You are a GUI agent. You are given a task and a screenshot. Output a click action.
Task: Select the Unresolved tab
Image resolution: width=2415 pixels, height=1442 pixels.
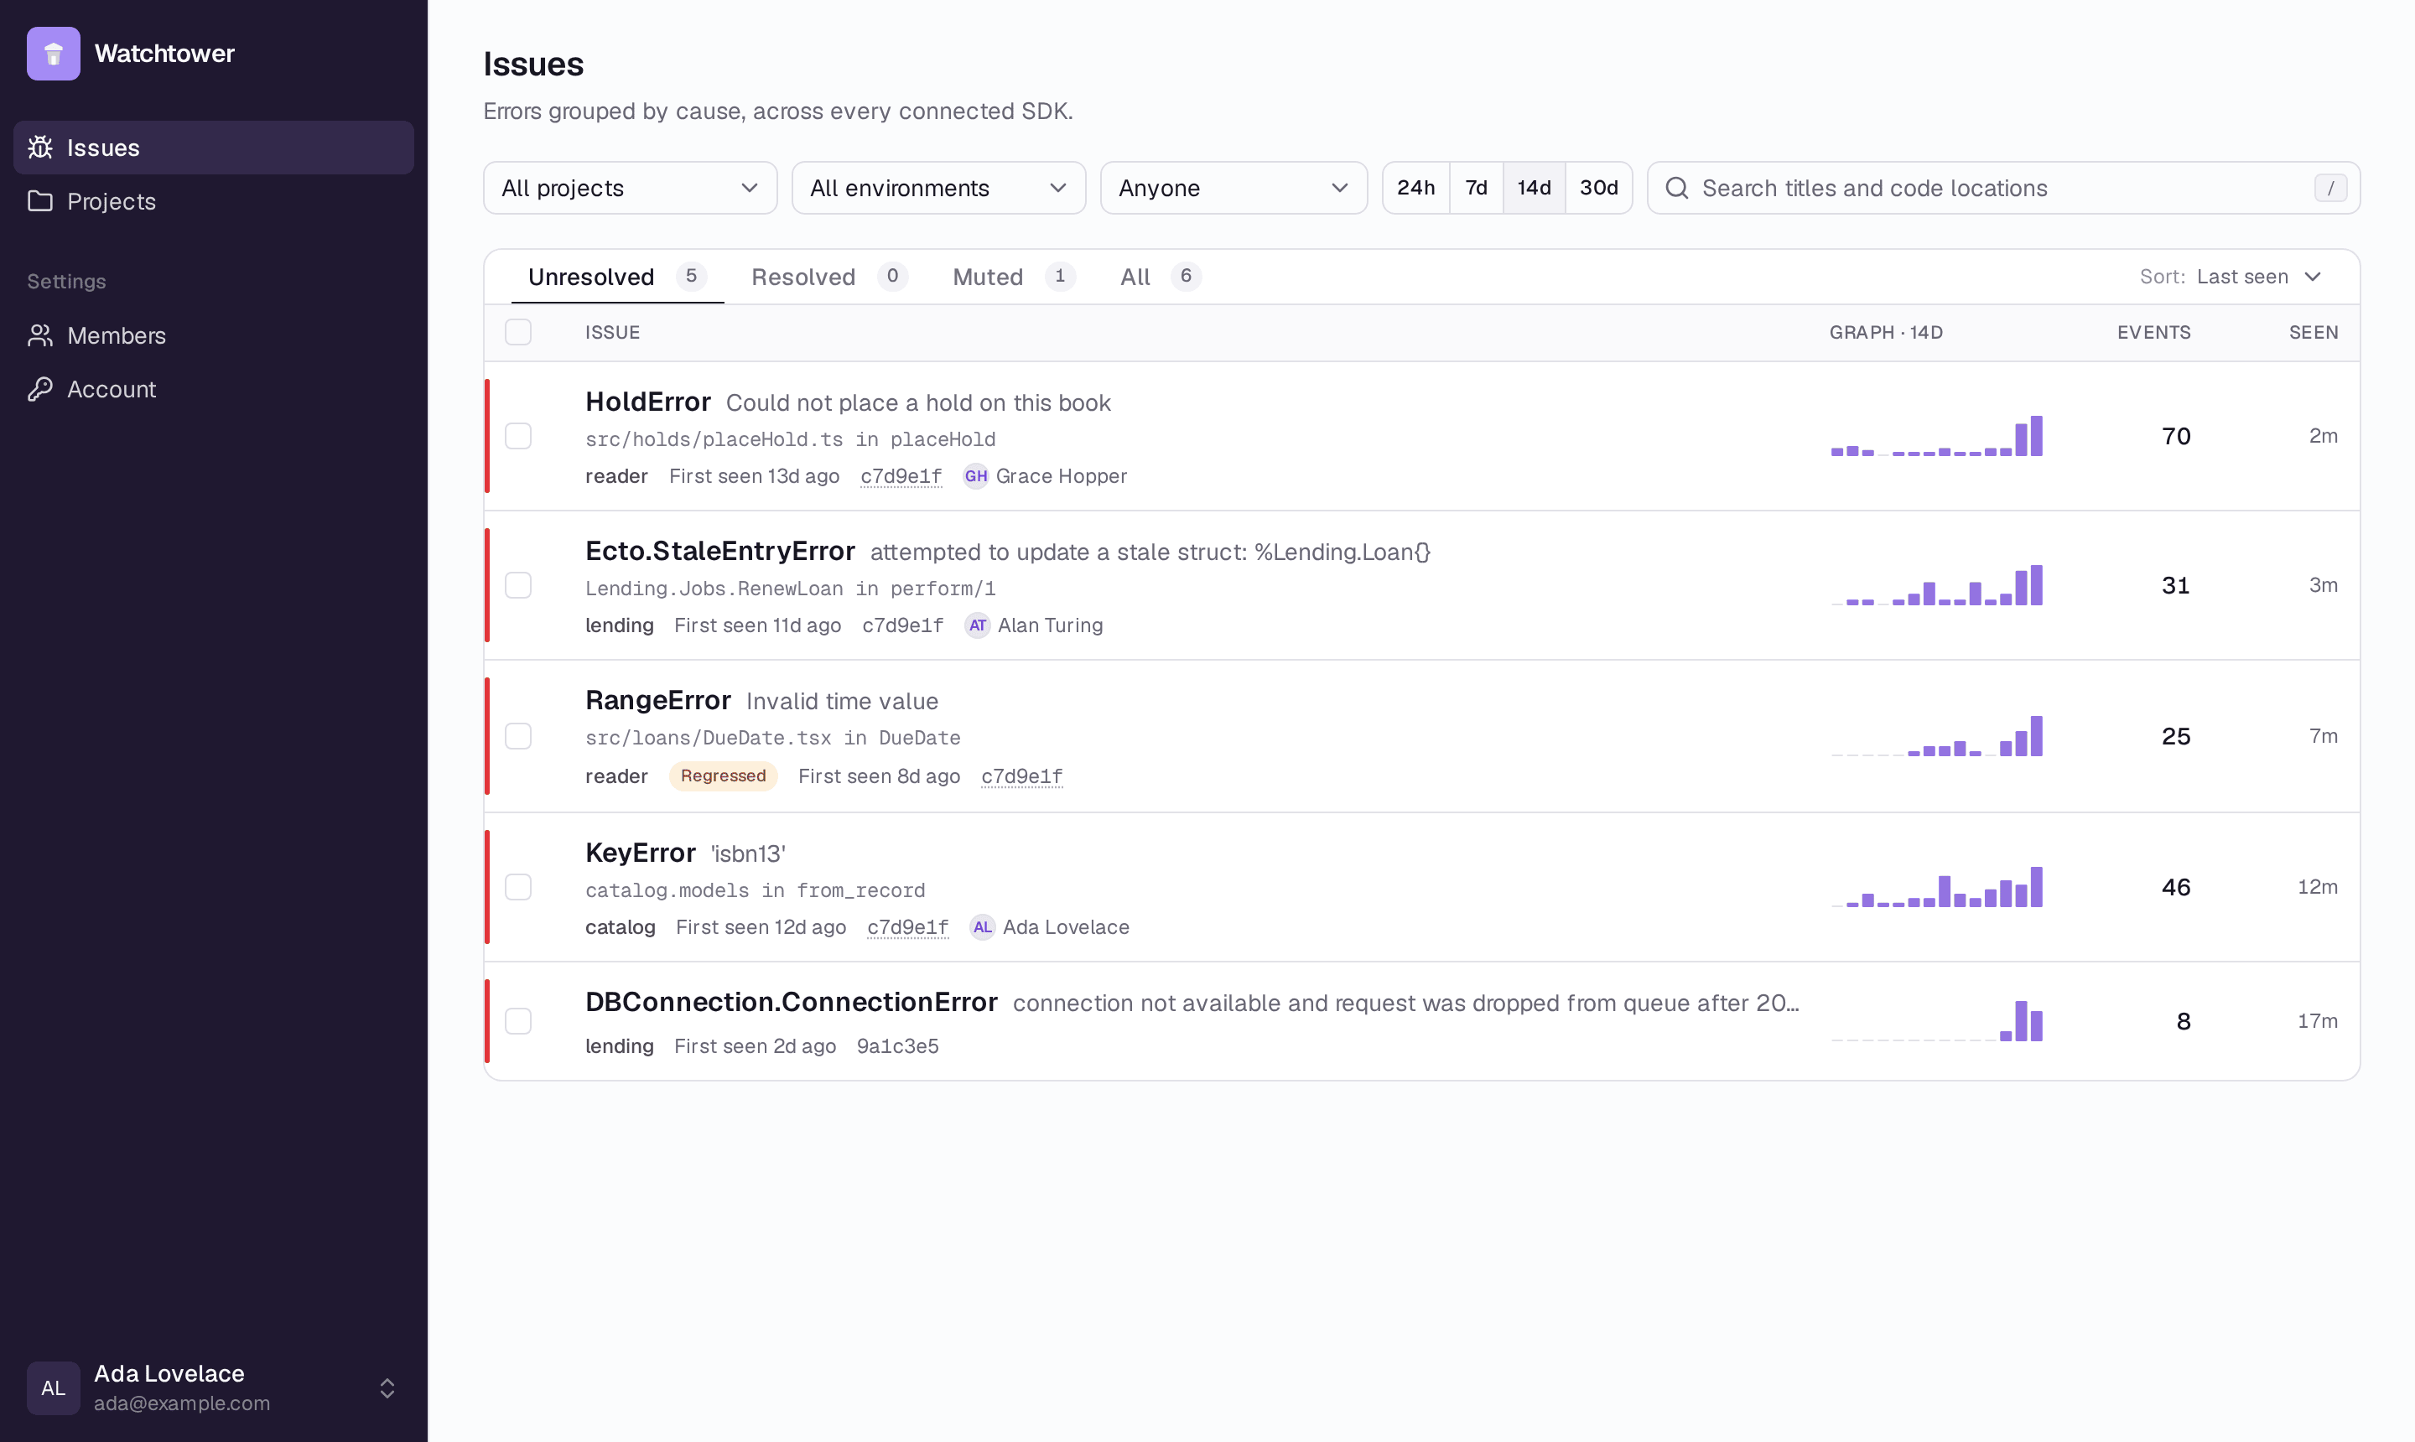click(617, 277)
